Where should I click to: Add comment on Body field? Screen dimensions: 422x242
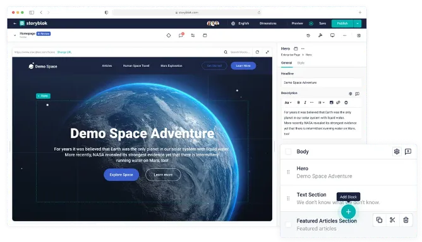(408, 151)
